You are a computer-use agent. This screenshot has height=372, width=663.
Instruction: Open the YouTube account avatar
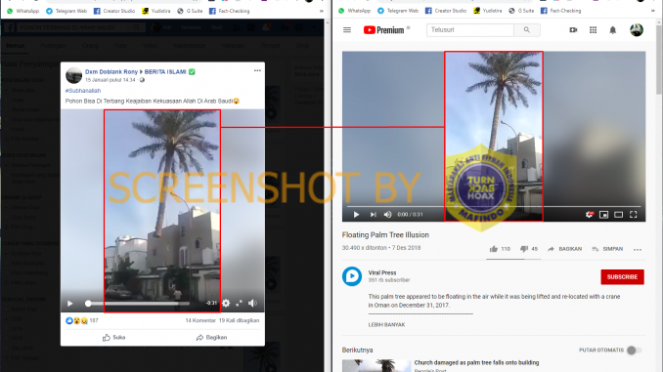click(x=637, y=30)
